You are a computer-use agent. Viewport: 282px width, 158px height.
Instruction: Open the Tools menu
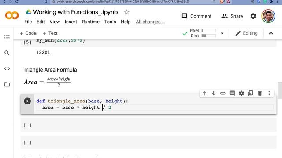(110, 22)
